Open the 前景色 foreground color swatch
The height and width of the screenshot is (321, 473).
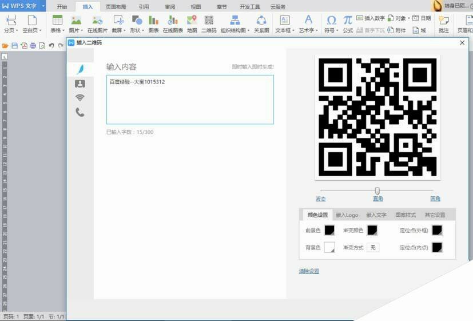(x=329, y=230)
